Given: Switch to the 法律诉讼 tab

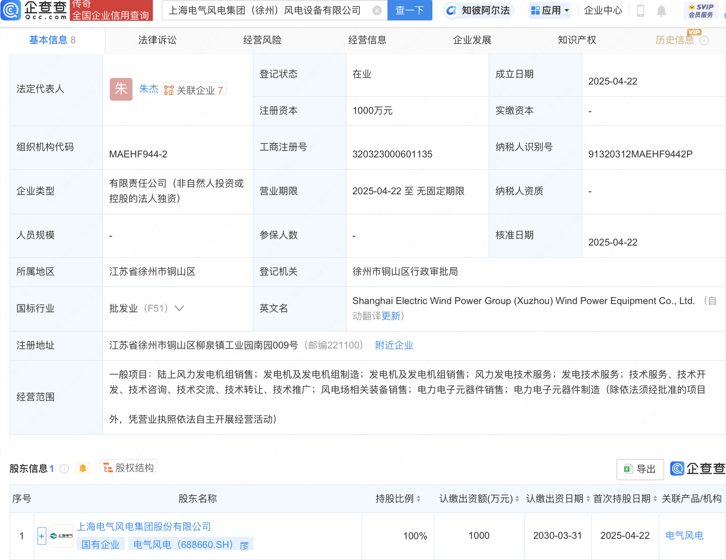Looking at the screenshot, I should (157, 40).
